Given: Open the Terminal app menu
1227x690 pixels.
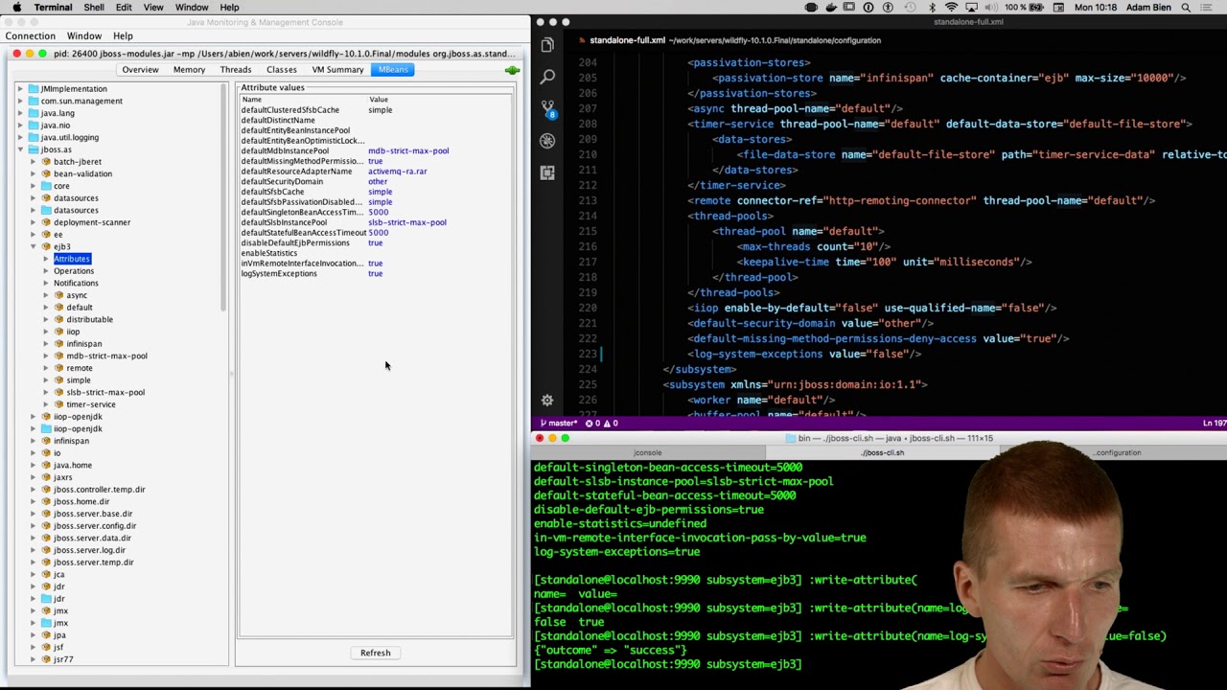Looking at the screenshot, I should click(x=53, y=8).
